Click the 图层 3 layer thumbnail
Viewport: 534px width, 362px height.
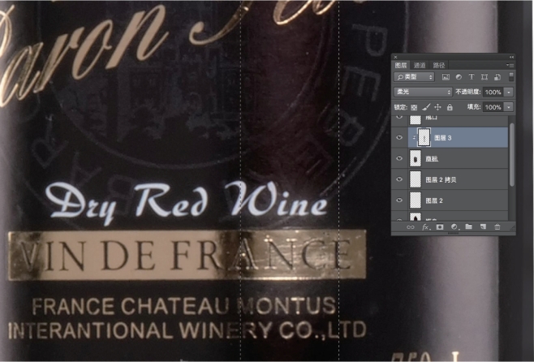(x=424, y=138)
